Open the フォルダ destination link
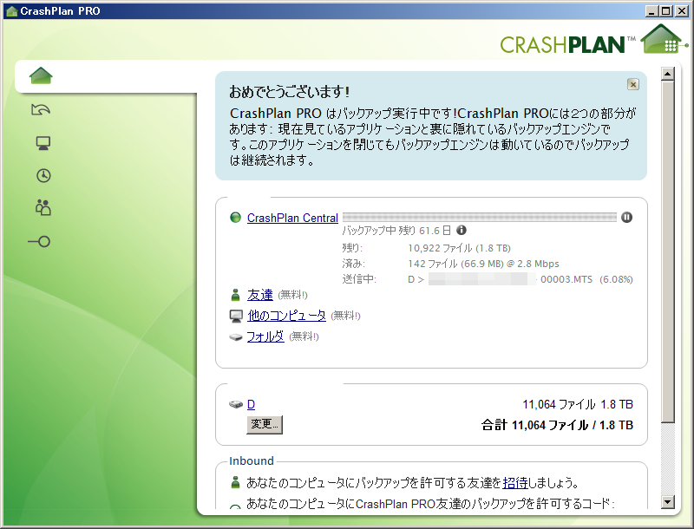694x529 pixels. (x=265, y=336)
